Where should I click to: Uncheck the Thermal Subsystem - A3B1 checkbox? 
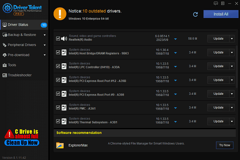click(58, 121)
